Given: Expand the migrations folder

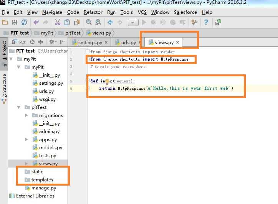Looking at the screenshot, I should coord(26,115).
